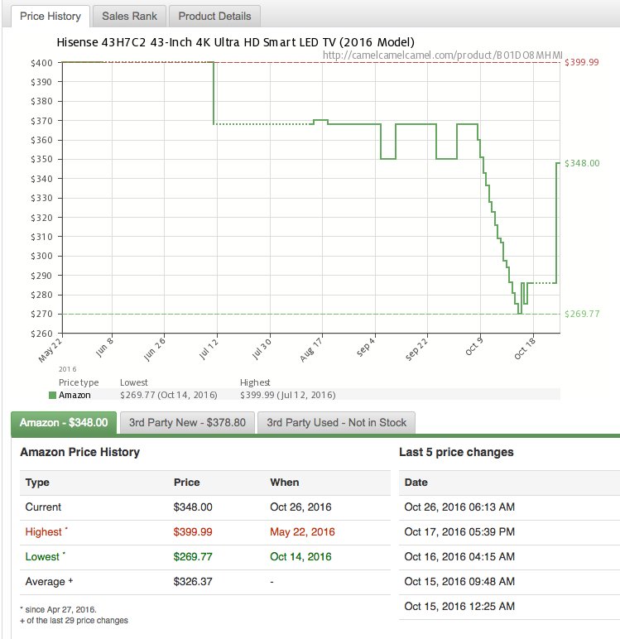This screenshot has height=639, width=620.
Task: Click the legend highest value $399.99 (Jul 12, 2016)
Action: coord(288,395)
